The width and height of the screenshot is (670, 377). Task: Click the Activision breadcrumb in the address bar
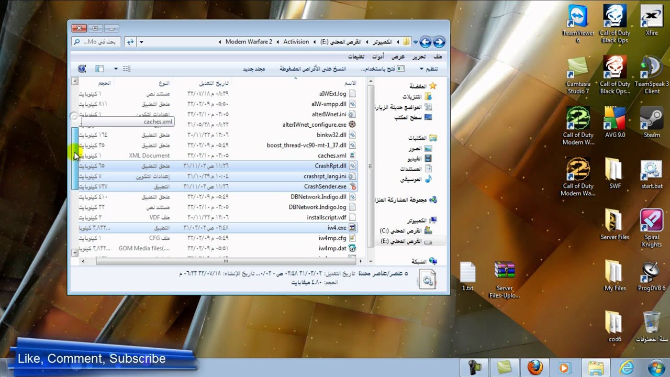(296, 42)
